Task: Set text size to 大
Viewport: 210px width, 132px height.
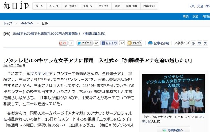Action: tap(205, 43)
